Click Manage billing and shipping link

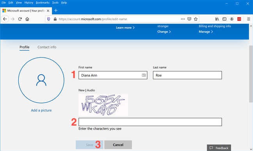[206, 32]
